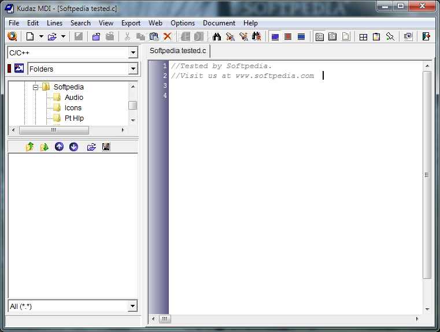Toggle the first blue lines icon
This screenshot has height=332, width=440.
click(275, 37)
